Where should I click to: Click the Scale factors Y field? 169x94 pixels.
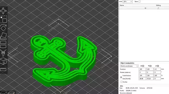tap(150, 75)
